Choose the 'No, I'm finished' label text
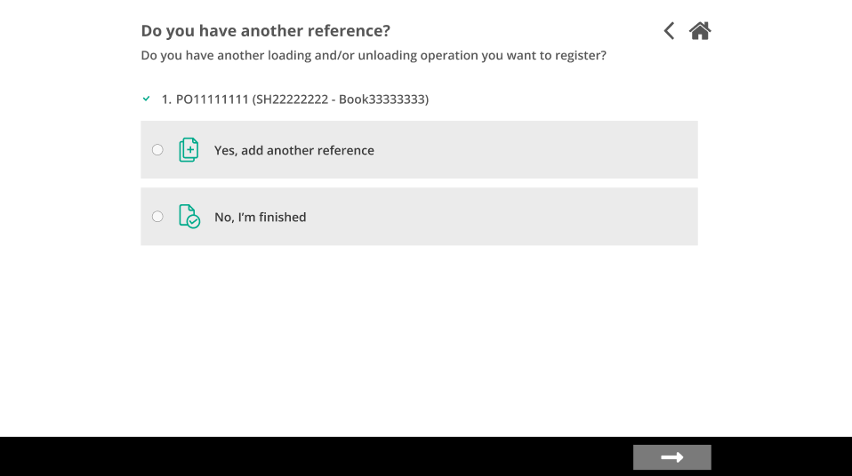The height and width of the screenshot is (476, 852). click(261, 217)
